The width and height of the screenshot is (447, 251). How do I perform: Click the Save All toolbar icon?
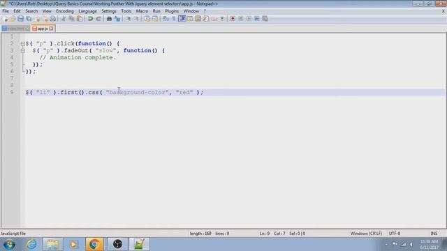29,19
